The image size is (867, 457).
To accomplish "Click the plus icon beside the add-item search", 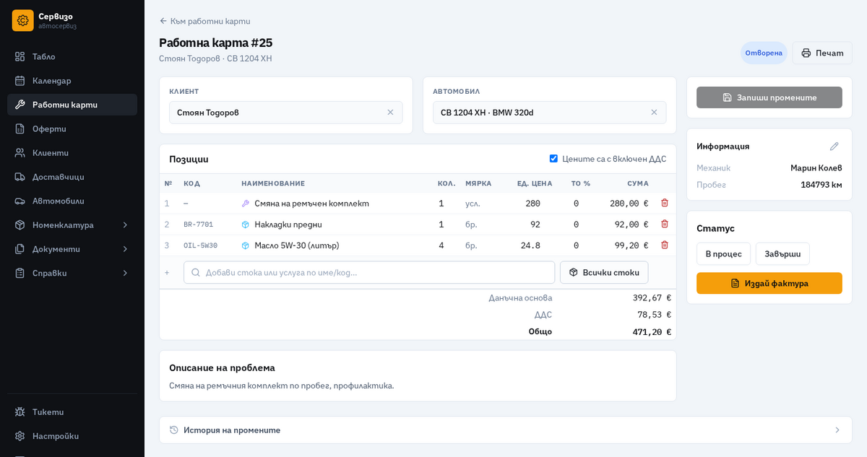I will (167, 272).
